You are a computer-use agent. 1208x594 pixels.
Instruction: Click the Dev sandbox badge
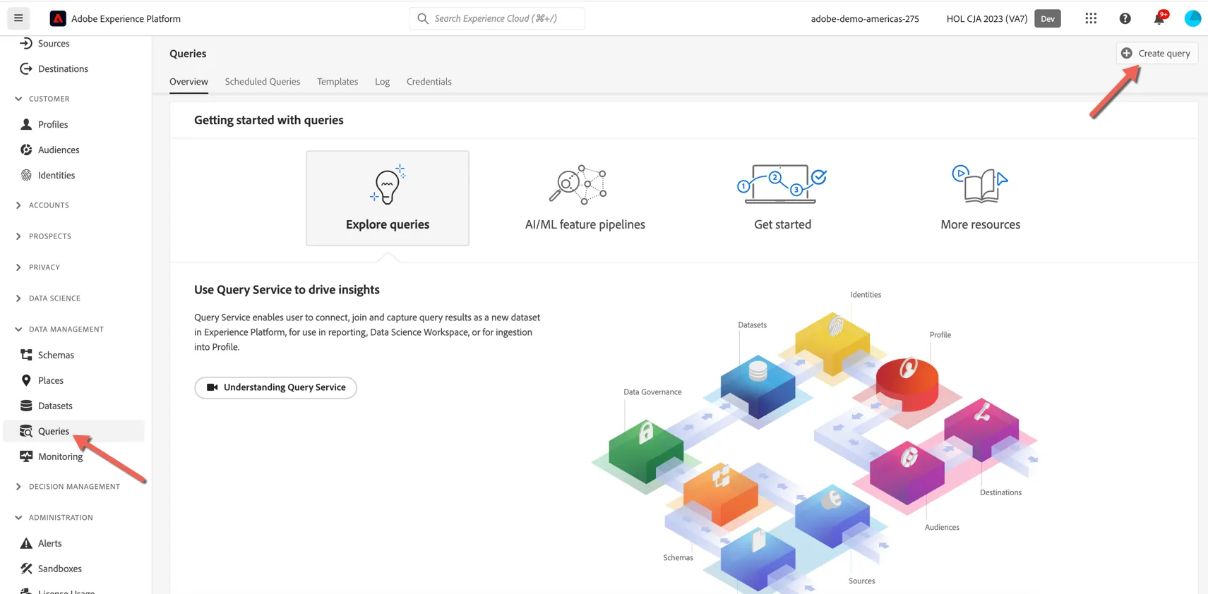1048,18
